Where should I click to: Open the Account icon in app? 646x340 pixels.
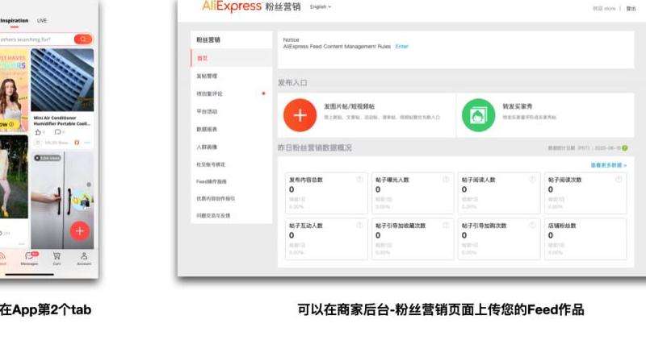pyautogui.click(x=84, y=258)
